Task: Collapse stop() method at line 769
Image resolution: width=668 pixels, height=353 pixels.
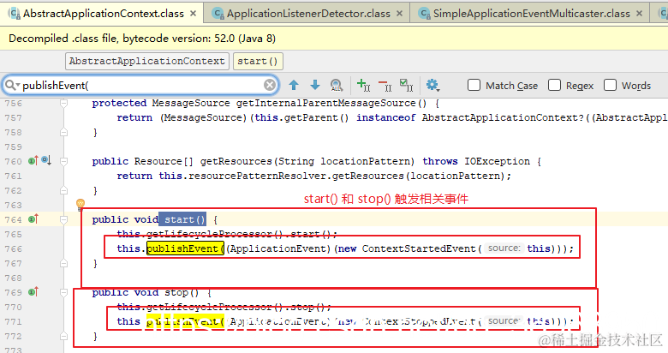Action: (64, 292)
